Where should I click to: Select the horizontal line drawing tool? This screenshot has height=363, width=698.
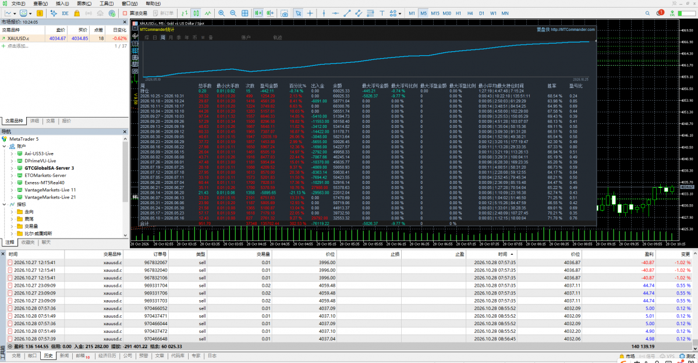tap(335, 13)
